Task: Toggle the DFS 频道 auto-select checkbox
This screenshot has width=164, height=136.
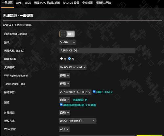Action: 61,104
